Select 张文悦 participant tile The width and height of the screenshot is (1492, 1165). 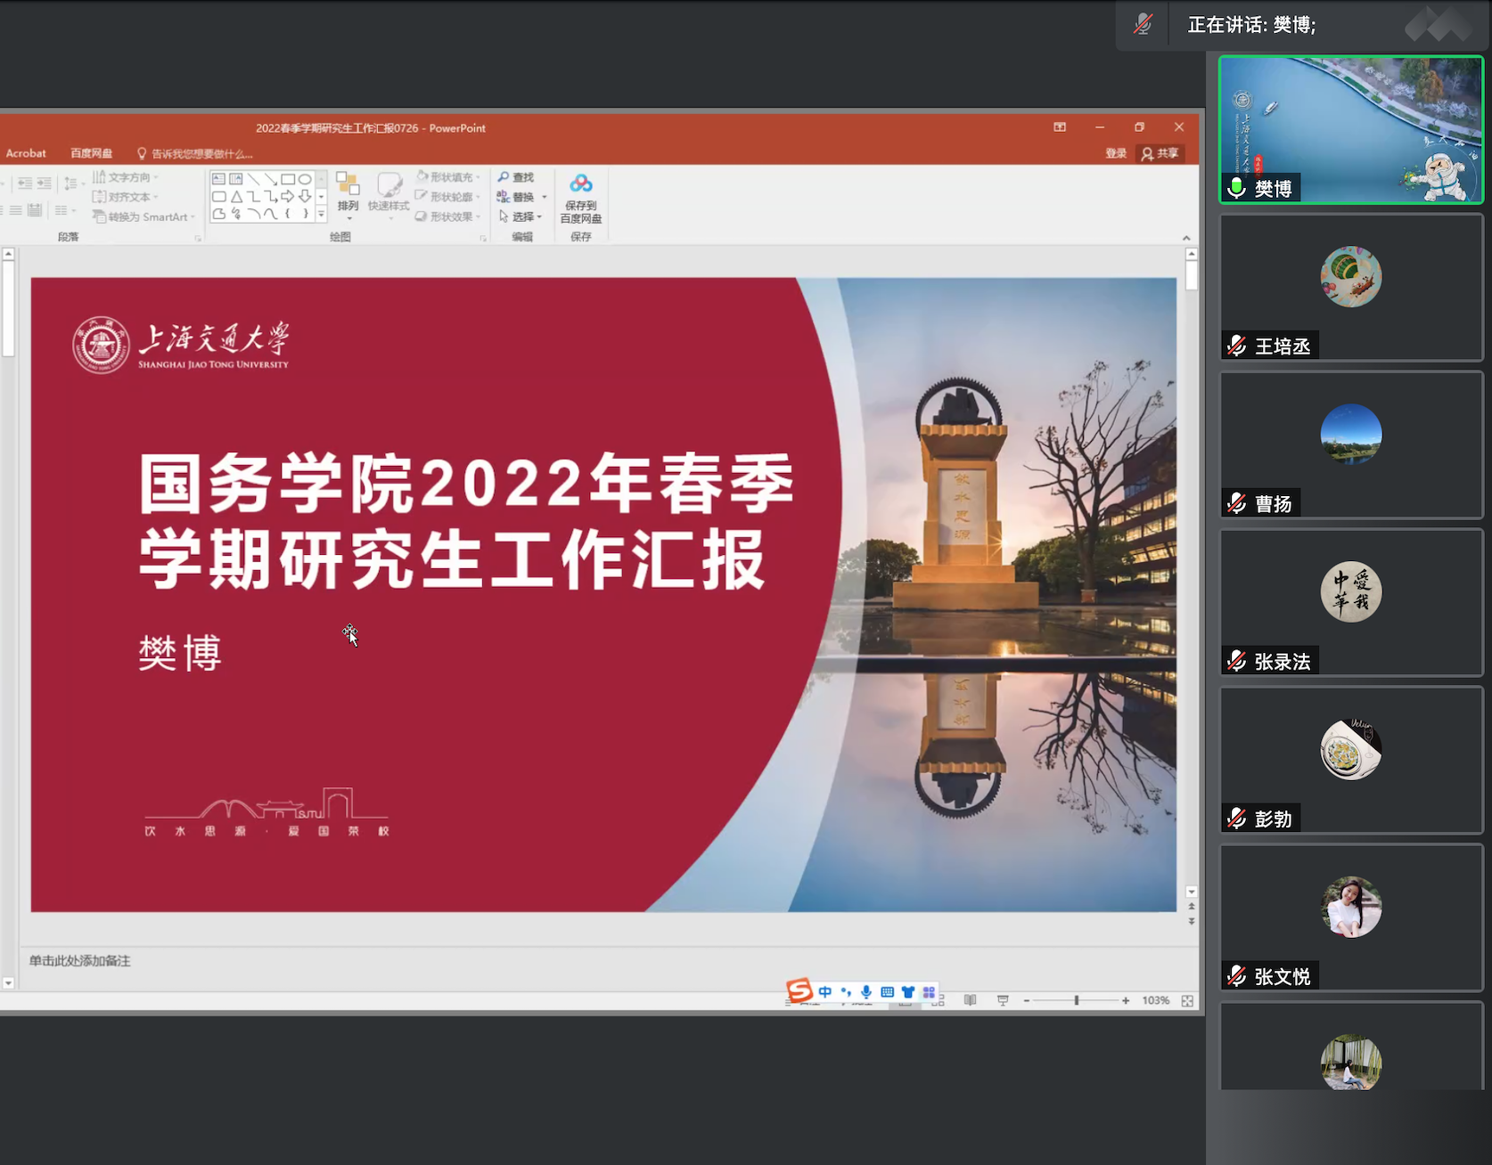[x=1350, y=917]
